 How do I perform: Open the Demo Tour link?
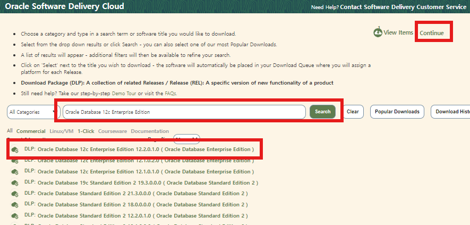click(124, 94)
